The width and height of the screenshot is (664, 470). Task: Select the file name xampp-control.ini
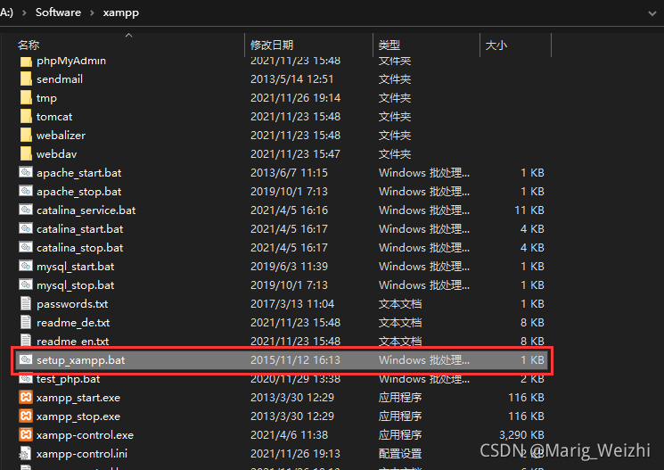[x=82, y=453]
